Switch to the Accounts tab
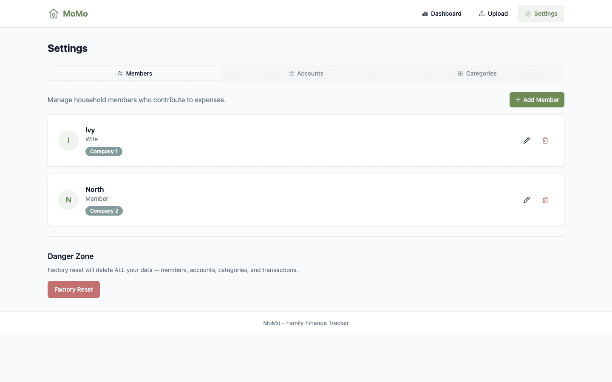 pos(306,73)
